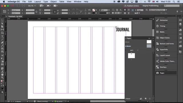Select the Hand tool
The width and height of the screenshot is (183, 103).
pyautogui.click(x=2, y=74)
